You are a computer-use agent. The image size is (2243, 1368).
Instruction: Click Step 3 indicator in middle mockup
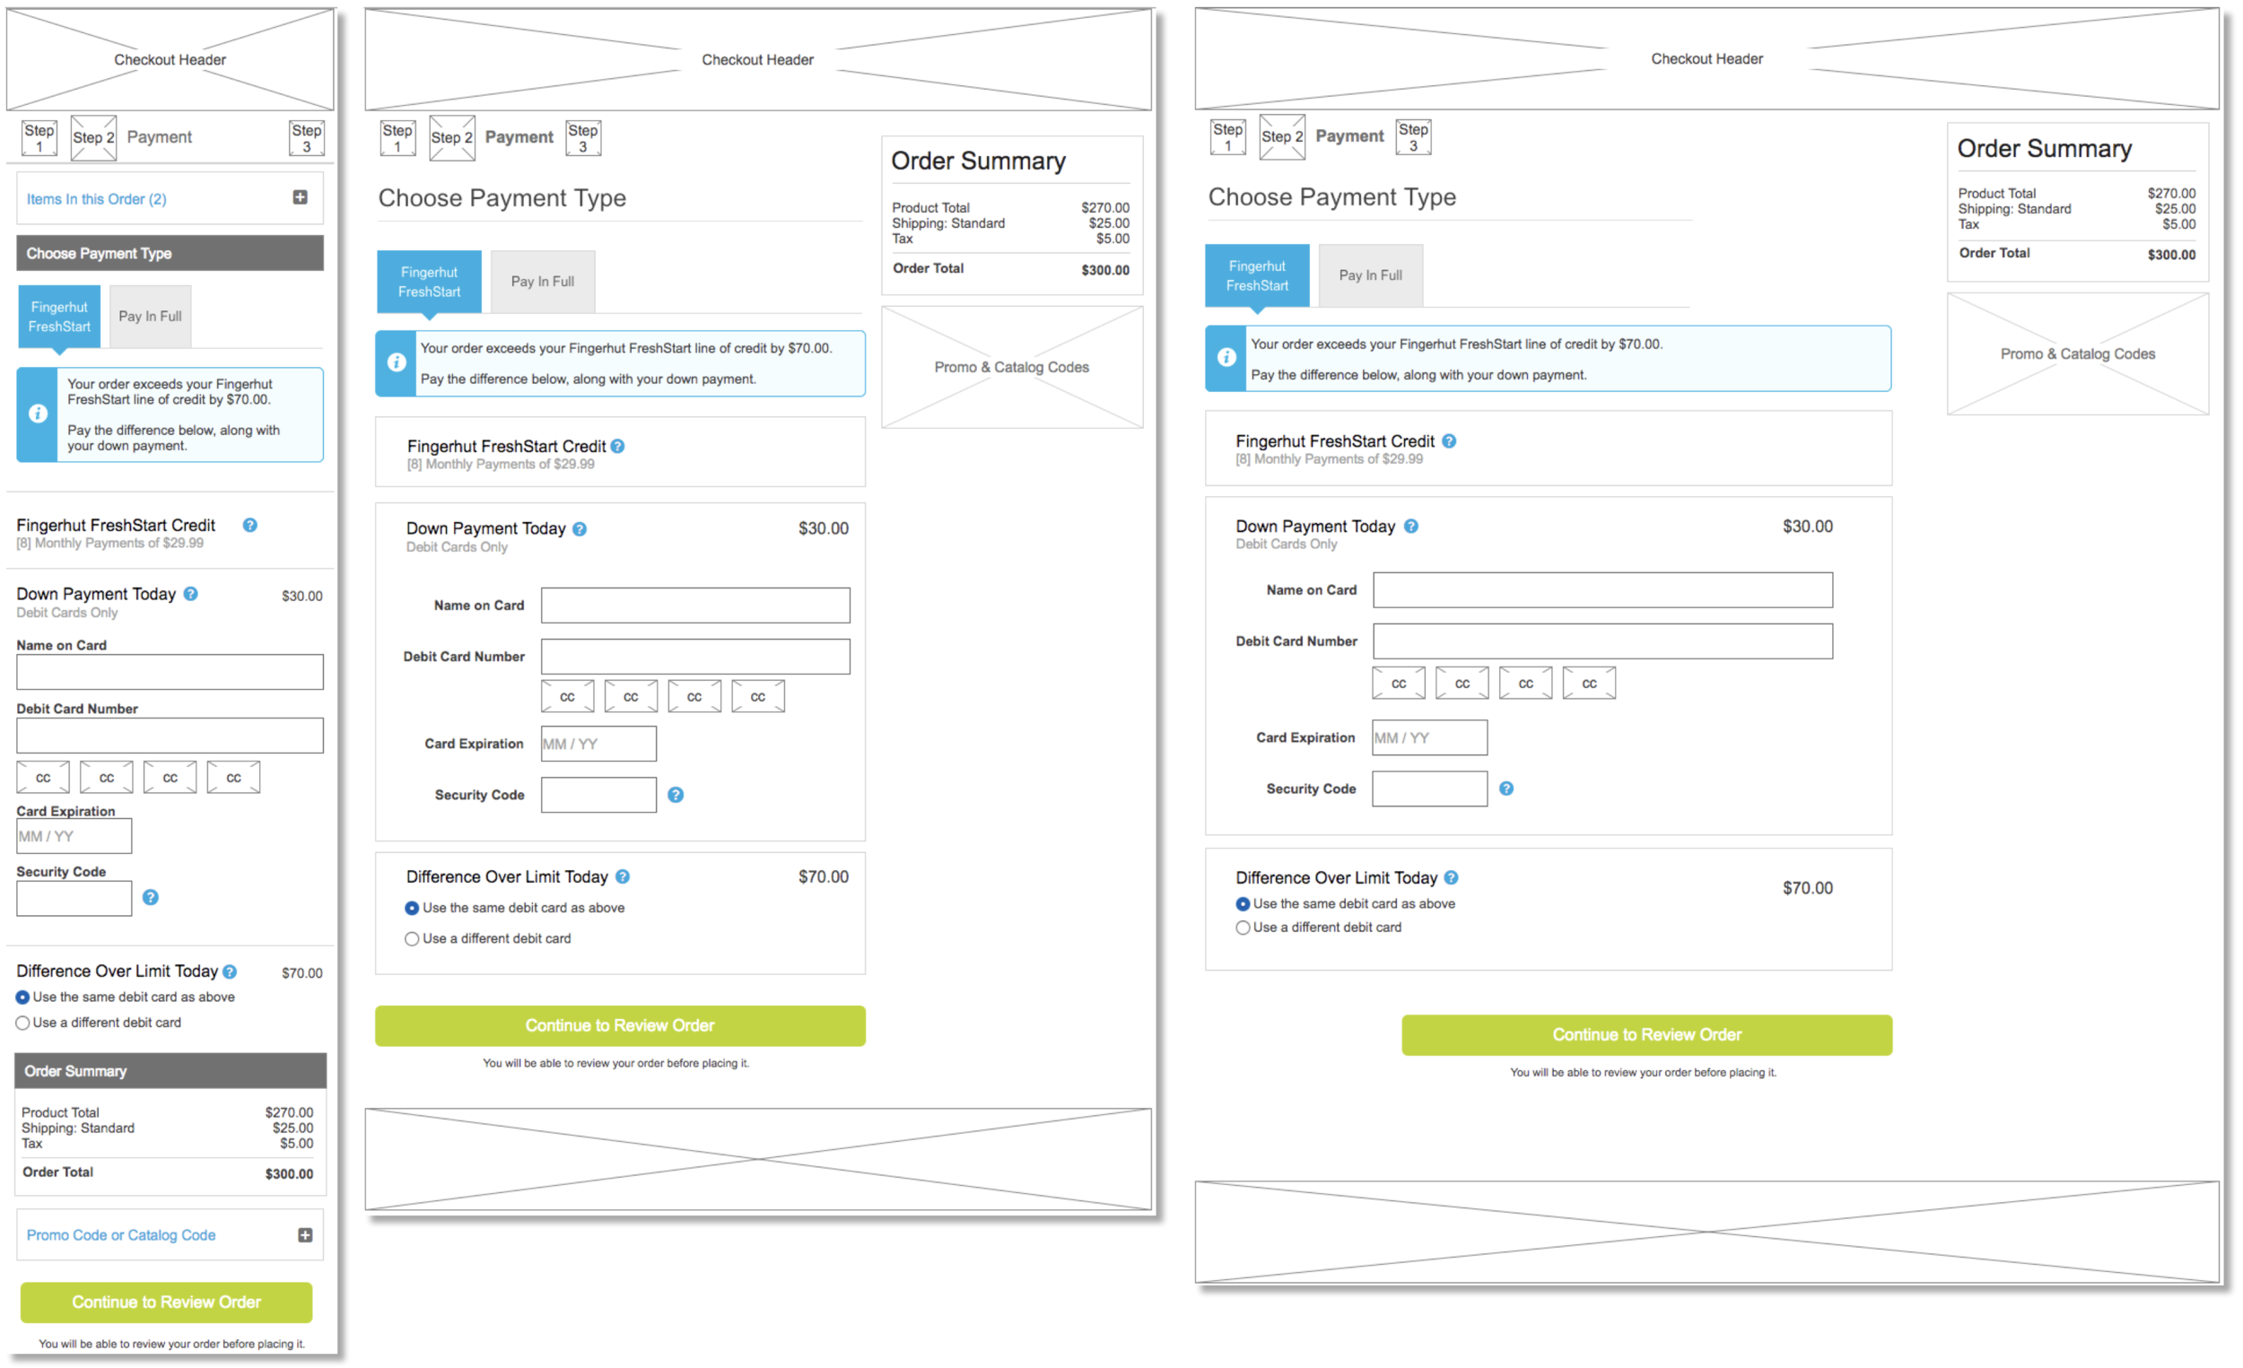(x=582, y=137)
